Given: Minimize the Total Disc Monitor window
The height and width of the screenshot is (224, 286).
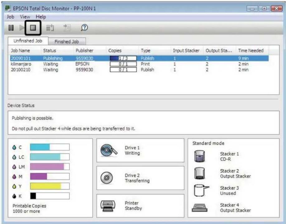Looking at the screenshot, I should tap(252, 9).
